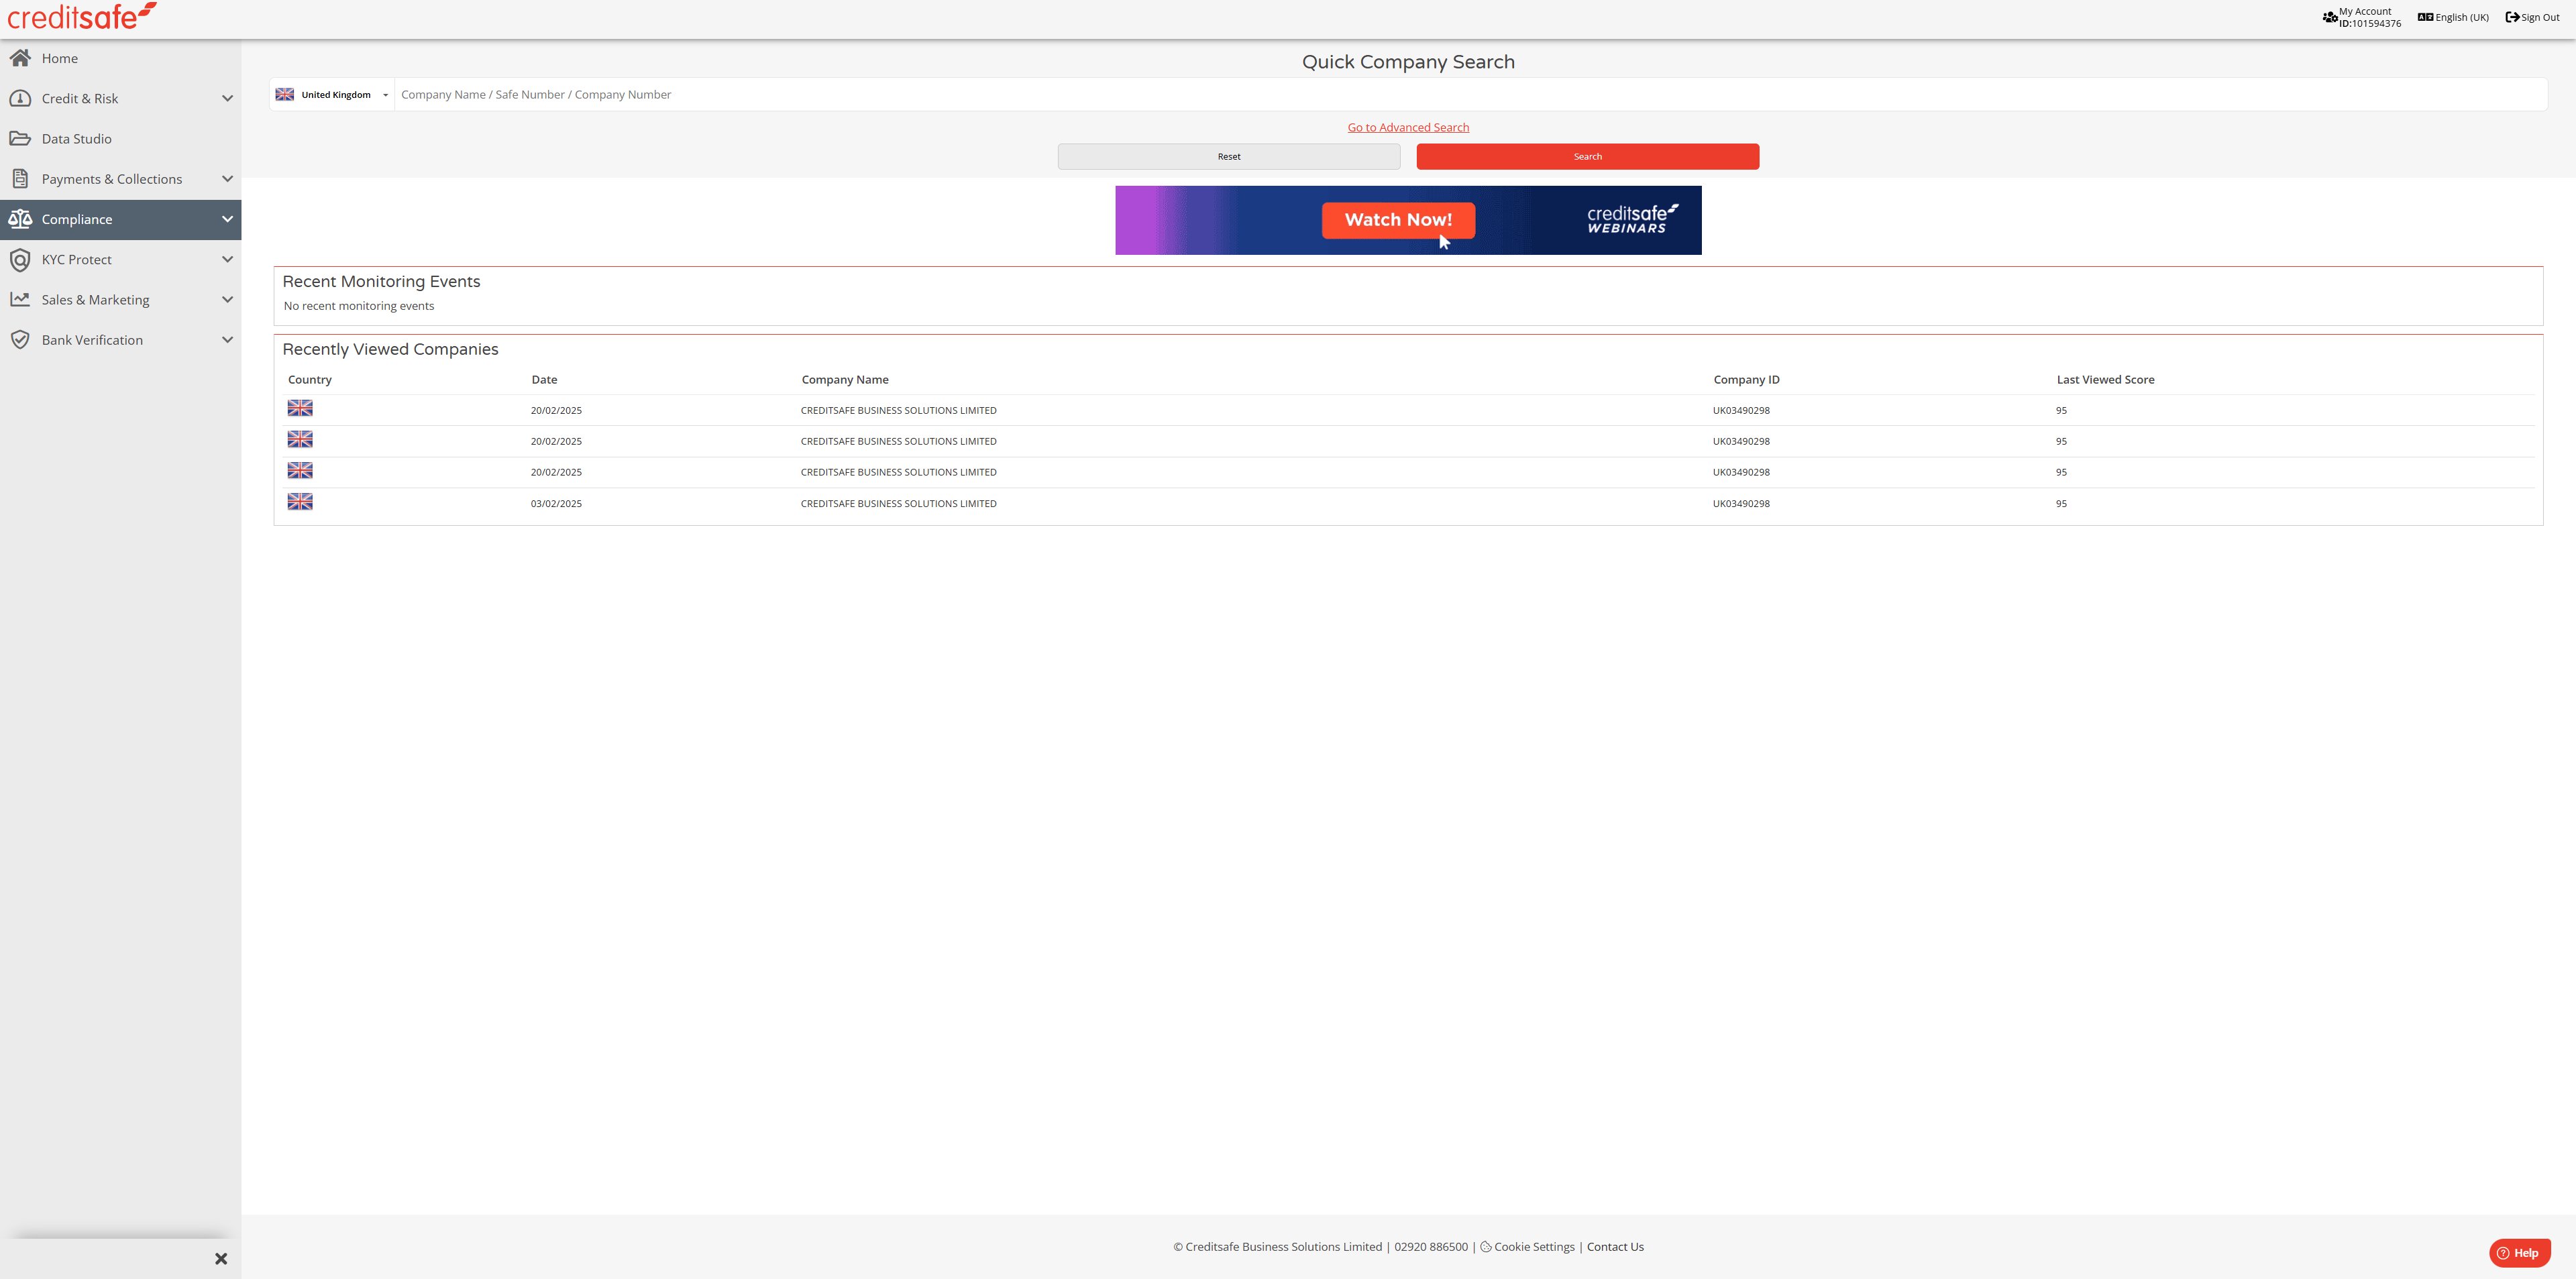Click the 03/02/2025 date cell
This screenshot has width=2576, height=1279.
(556, 504)
